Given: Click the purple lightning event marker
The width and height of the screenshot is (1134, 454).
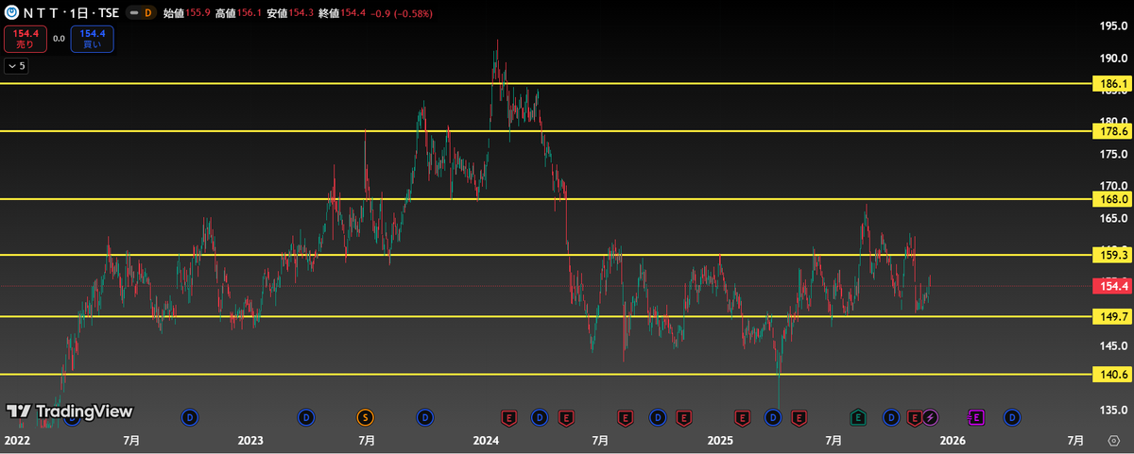Looking at the screenshot, I should click(x=930, y=416).
